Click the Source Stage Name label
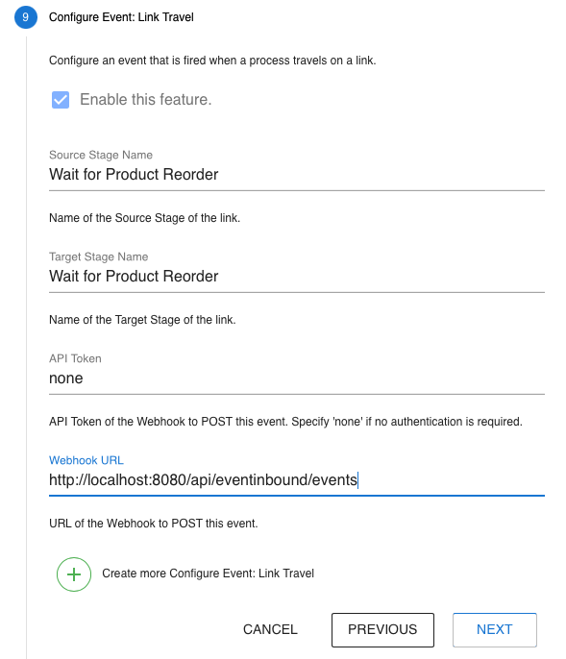 101,155
